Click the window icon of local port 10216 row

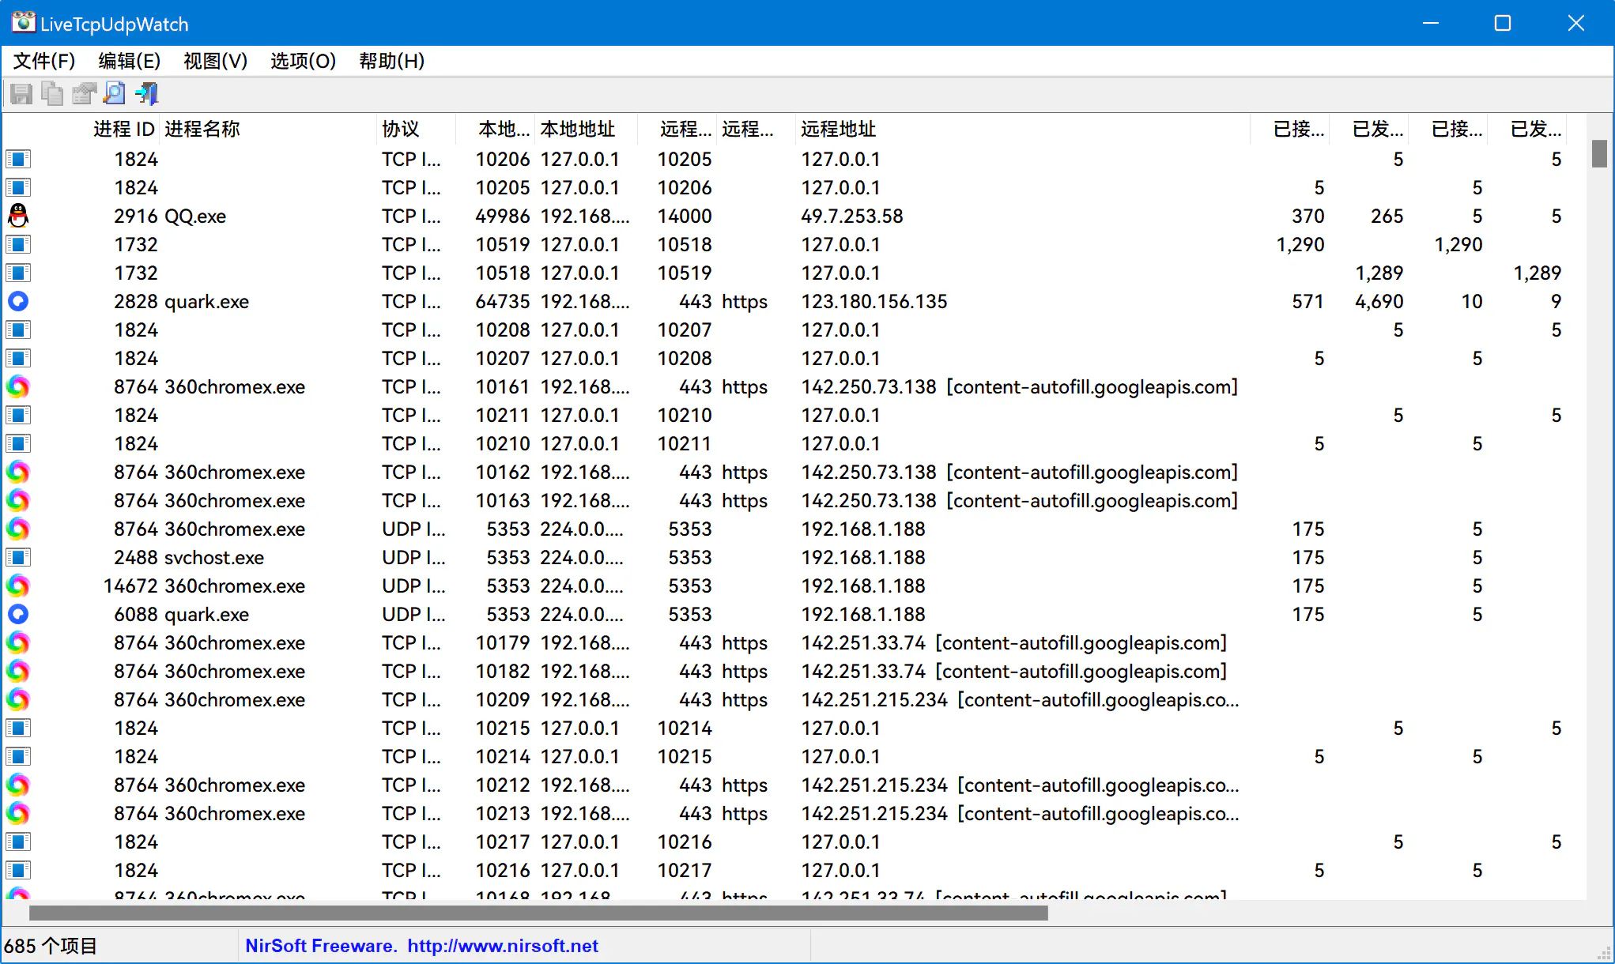click(x=18, y=870)
